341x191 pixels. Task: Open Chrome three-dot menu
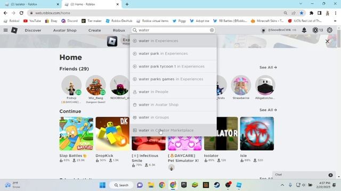coord(336,13)
